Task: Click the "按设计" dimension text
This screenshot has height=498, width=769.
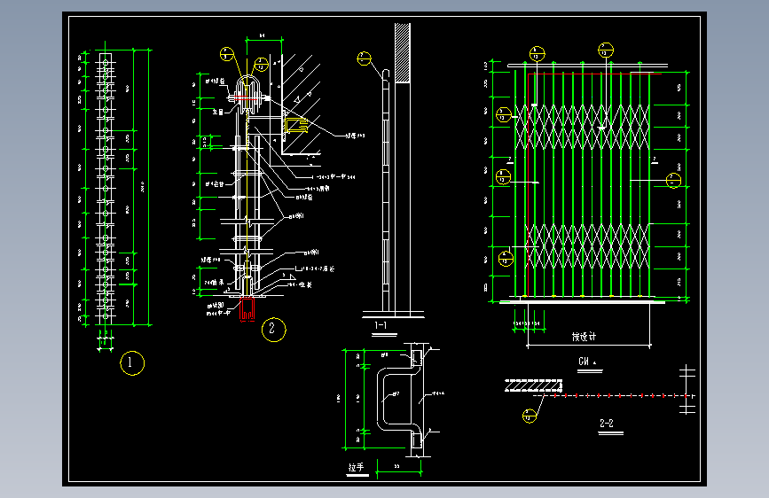Action: 585,337
